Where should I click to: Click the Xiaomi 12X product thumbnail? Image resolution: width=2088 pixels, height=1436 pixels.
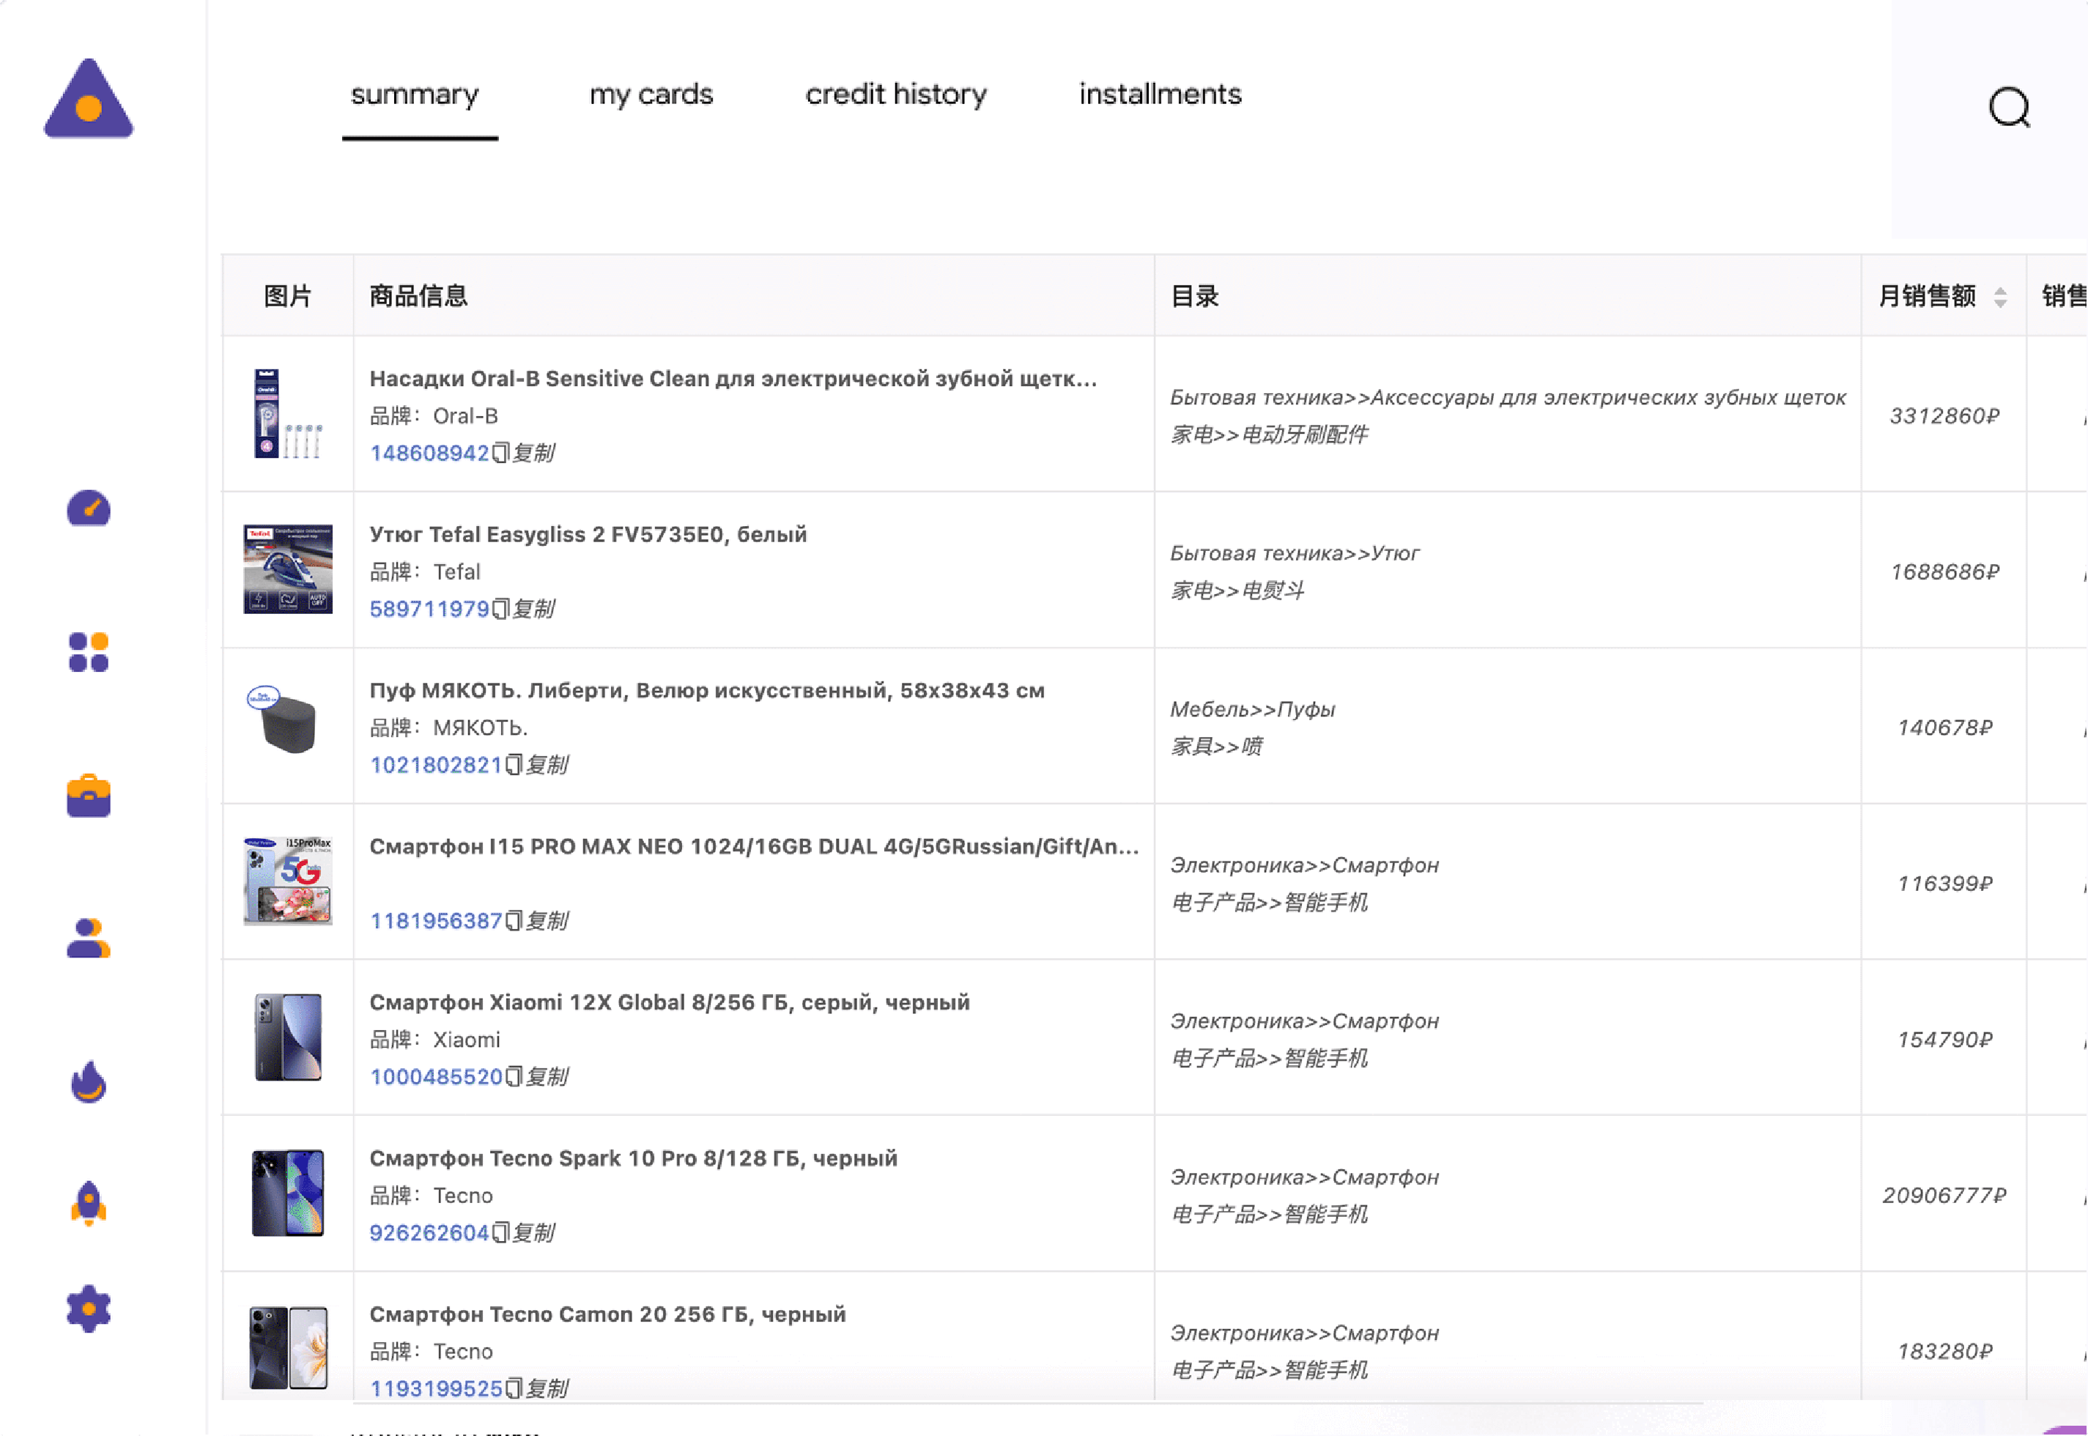click(288, 1037)
